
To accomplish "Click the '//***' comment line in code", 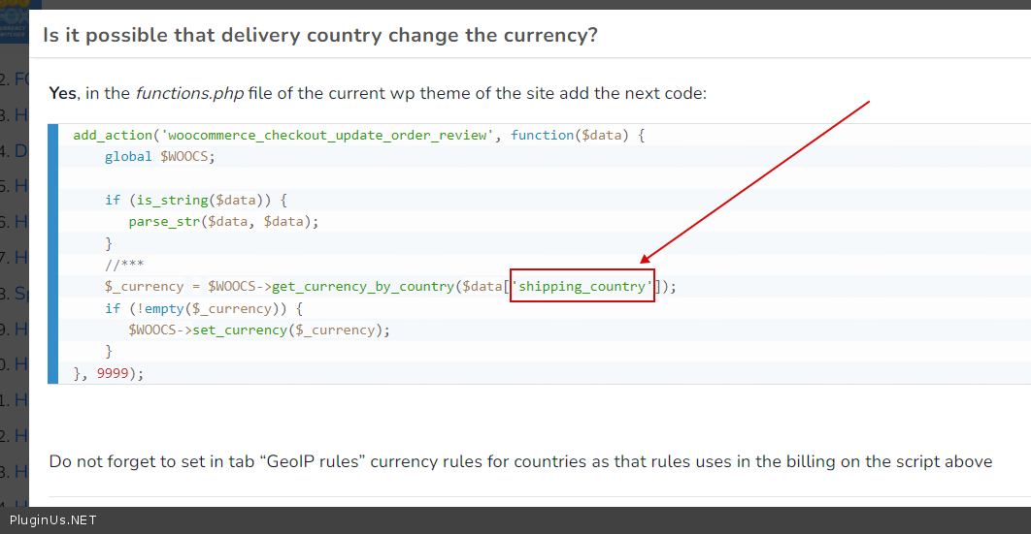I will click(124, 265).
